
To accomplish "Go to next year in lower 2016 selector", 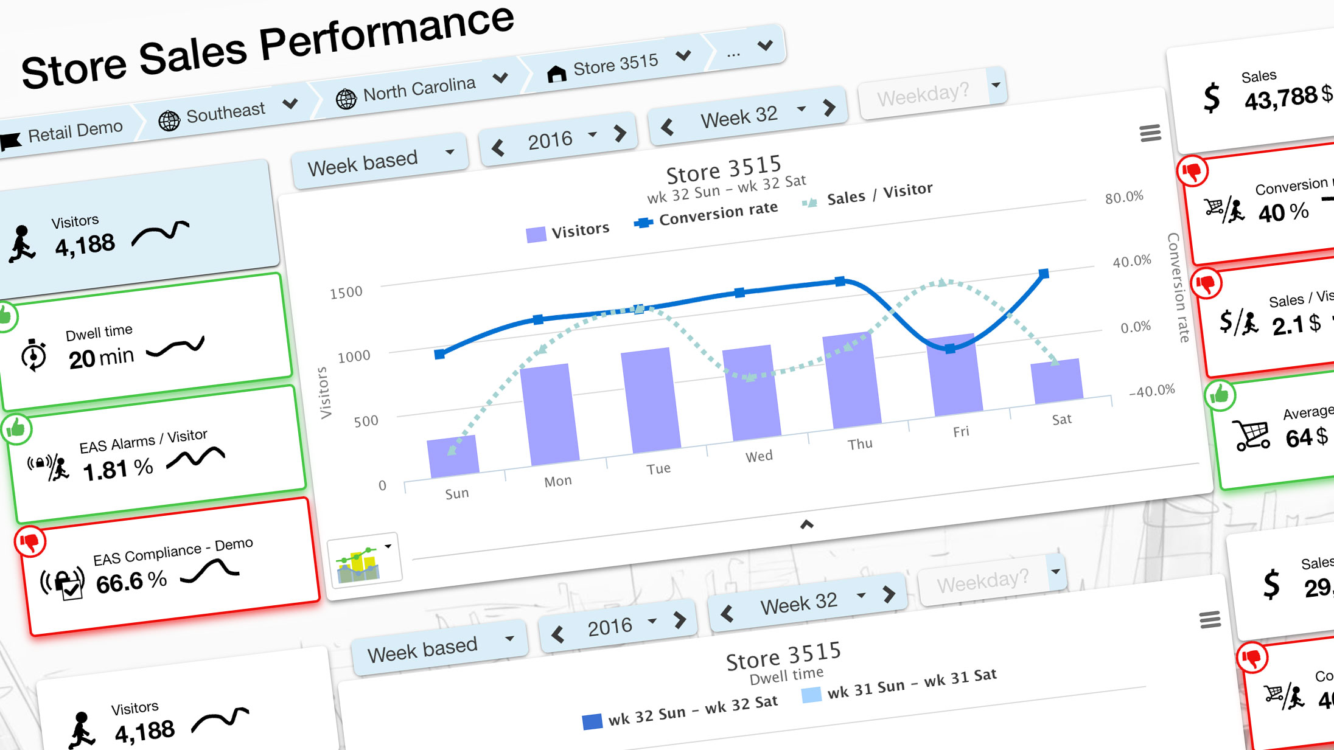I will tap(679, 619).
